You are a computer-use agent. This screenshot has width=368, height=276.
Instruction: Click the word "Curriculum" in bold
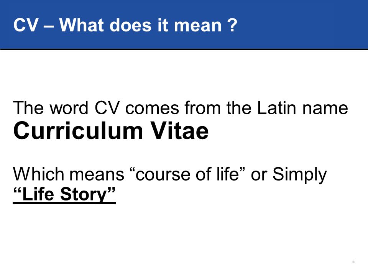(x=78, y=130)
